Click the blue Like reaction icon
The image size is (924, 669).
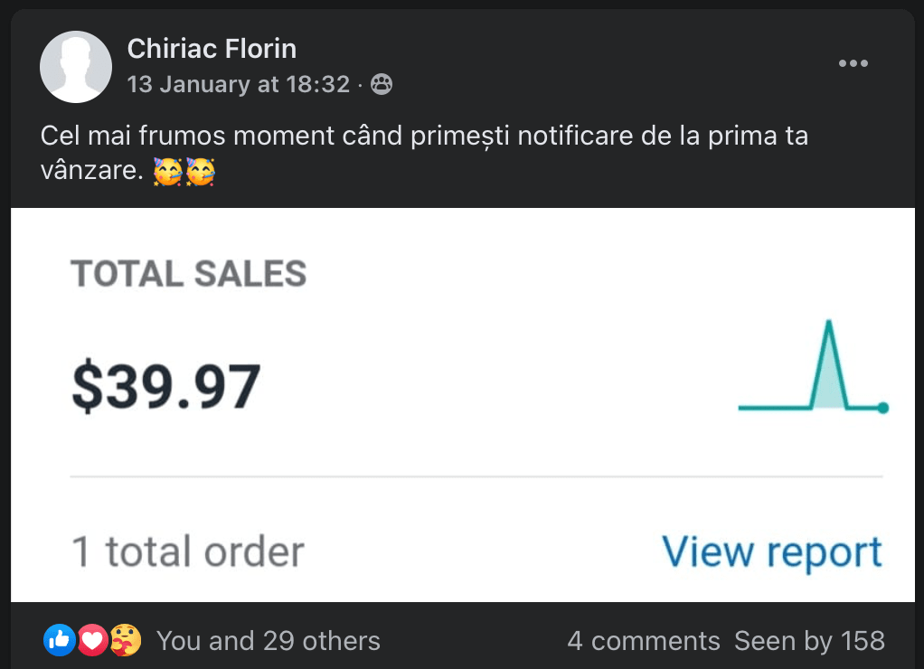60,641
